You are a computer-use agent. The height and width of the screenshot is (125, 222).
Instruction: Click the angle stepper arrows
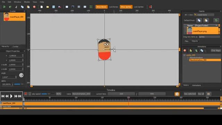(16, 77)
